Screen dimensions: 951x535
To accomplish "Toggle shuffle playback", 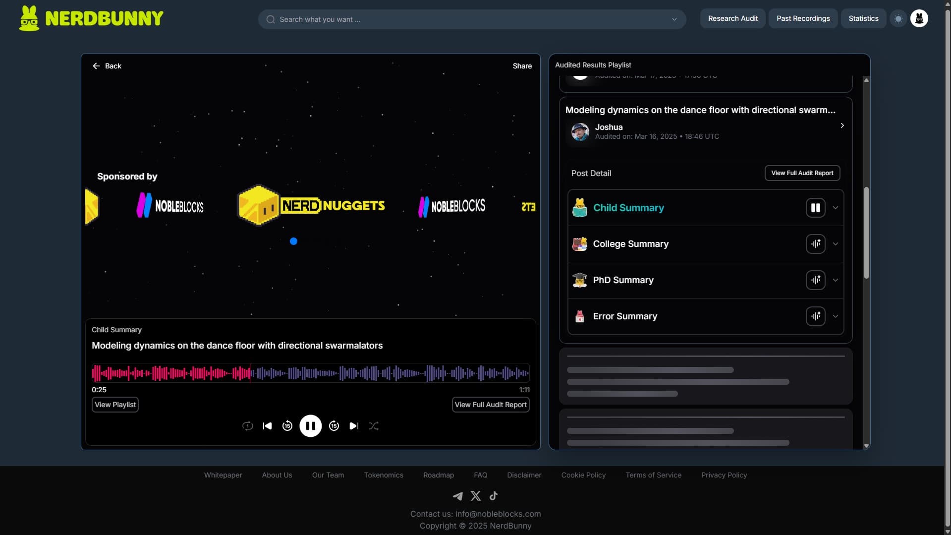I will (x=374, y=426).
